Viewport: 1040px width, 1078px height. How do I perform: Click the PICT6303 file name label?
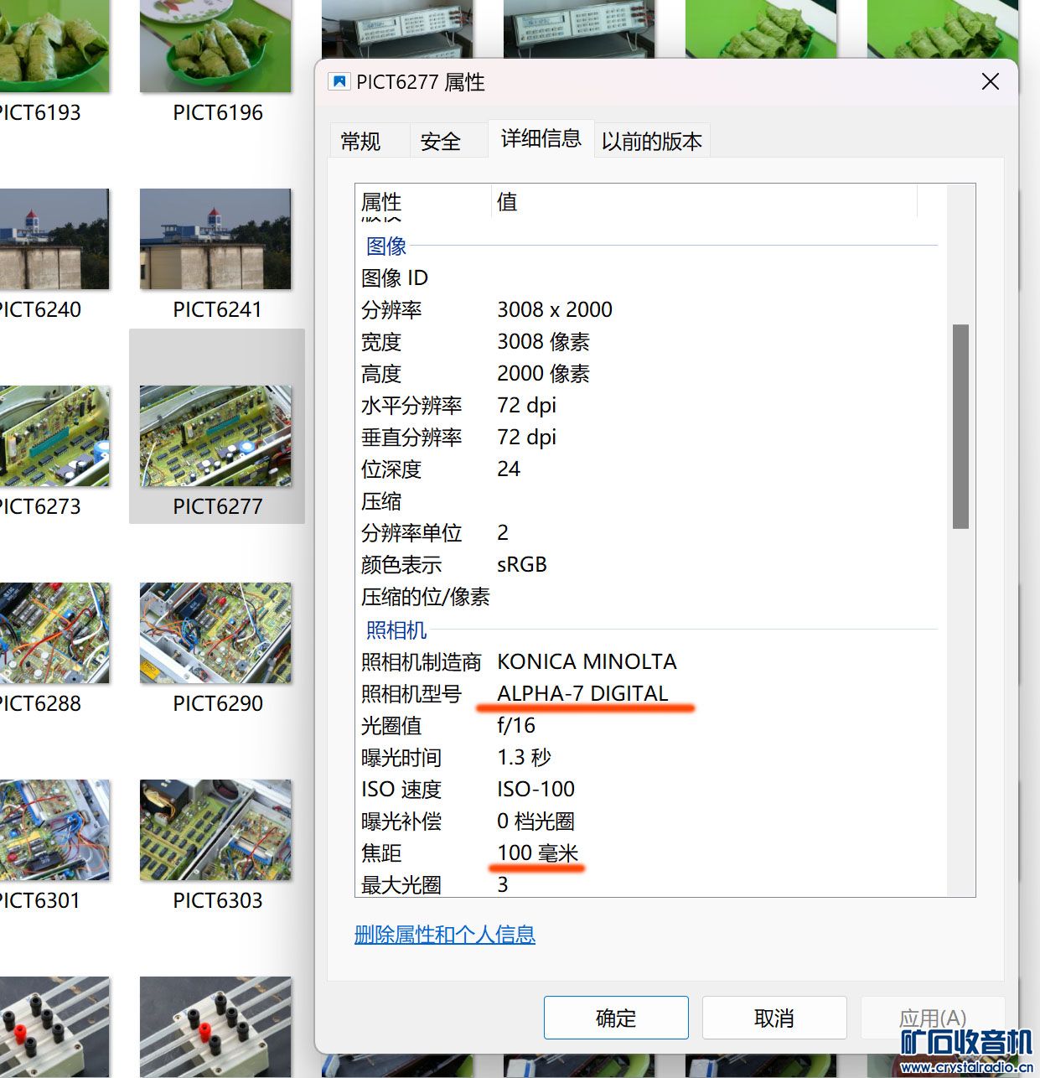coord(218,900)
